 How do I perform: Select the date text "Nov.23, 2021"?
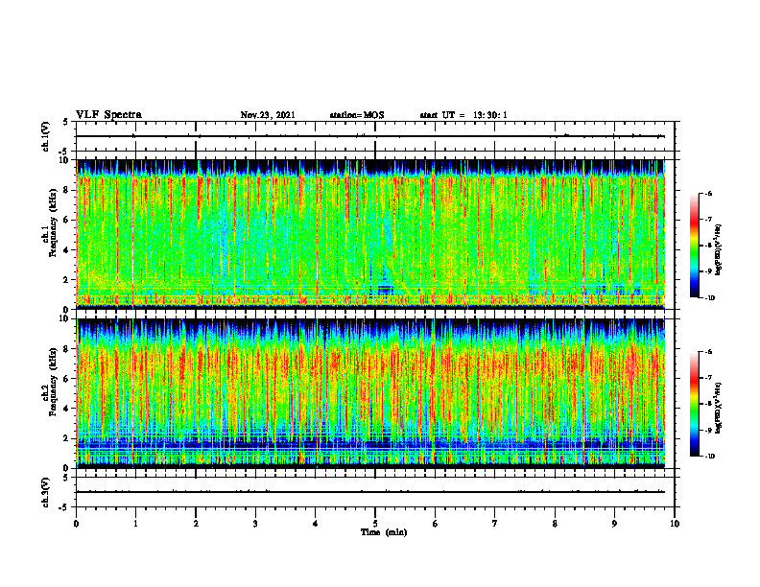pos(268,115)
